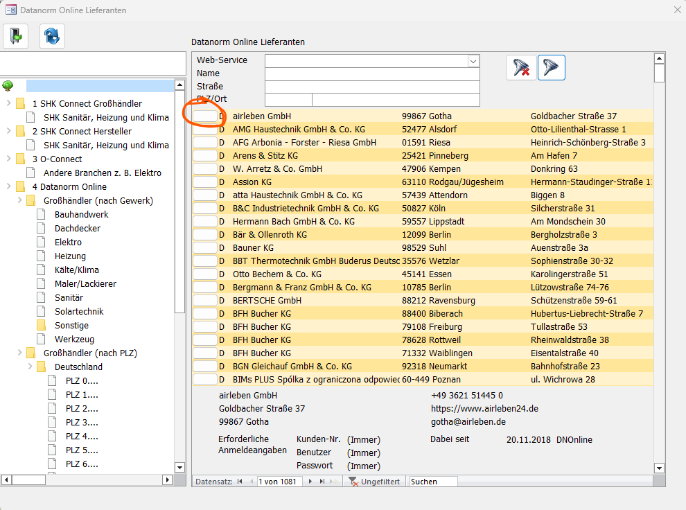Click row button beside Arens & Stitz KG
The image size is (686, 510).
(x=204, y=156)
